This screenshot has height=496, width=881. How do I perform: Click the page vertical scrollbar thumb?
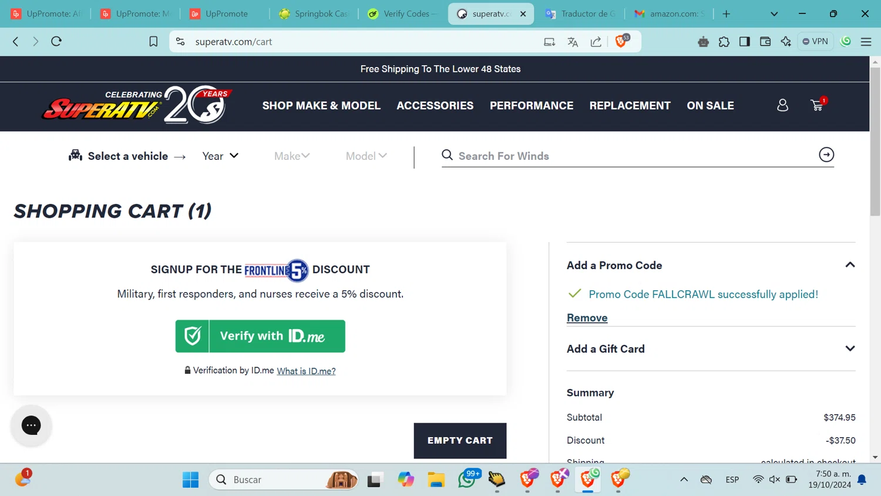(875, 141)
